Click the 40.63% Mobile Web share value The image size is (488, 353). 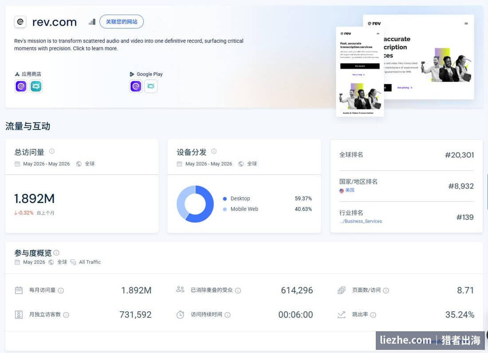(x=303, y=209)
